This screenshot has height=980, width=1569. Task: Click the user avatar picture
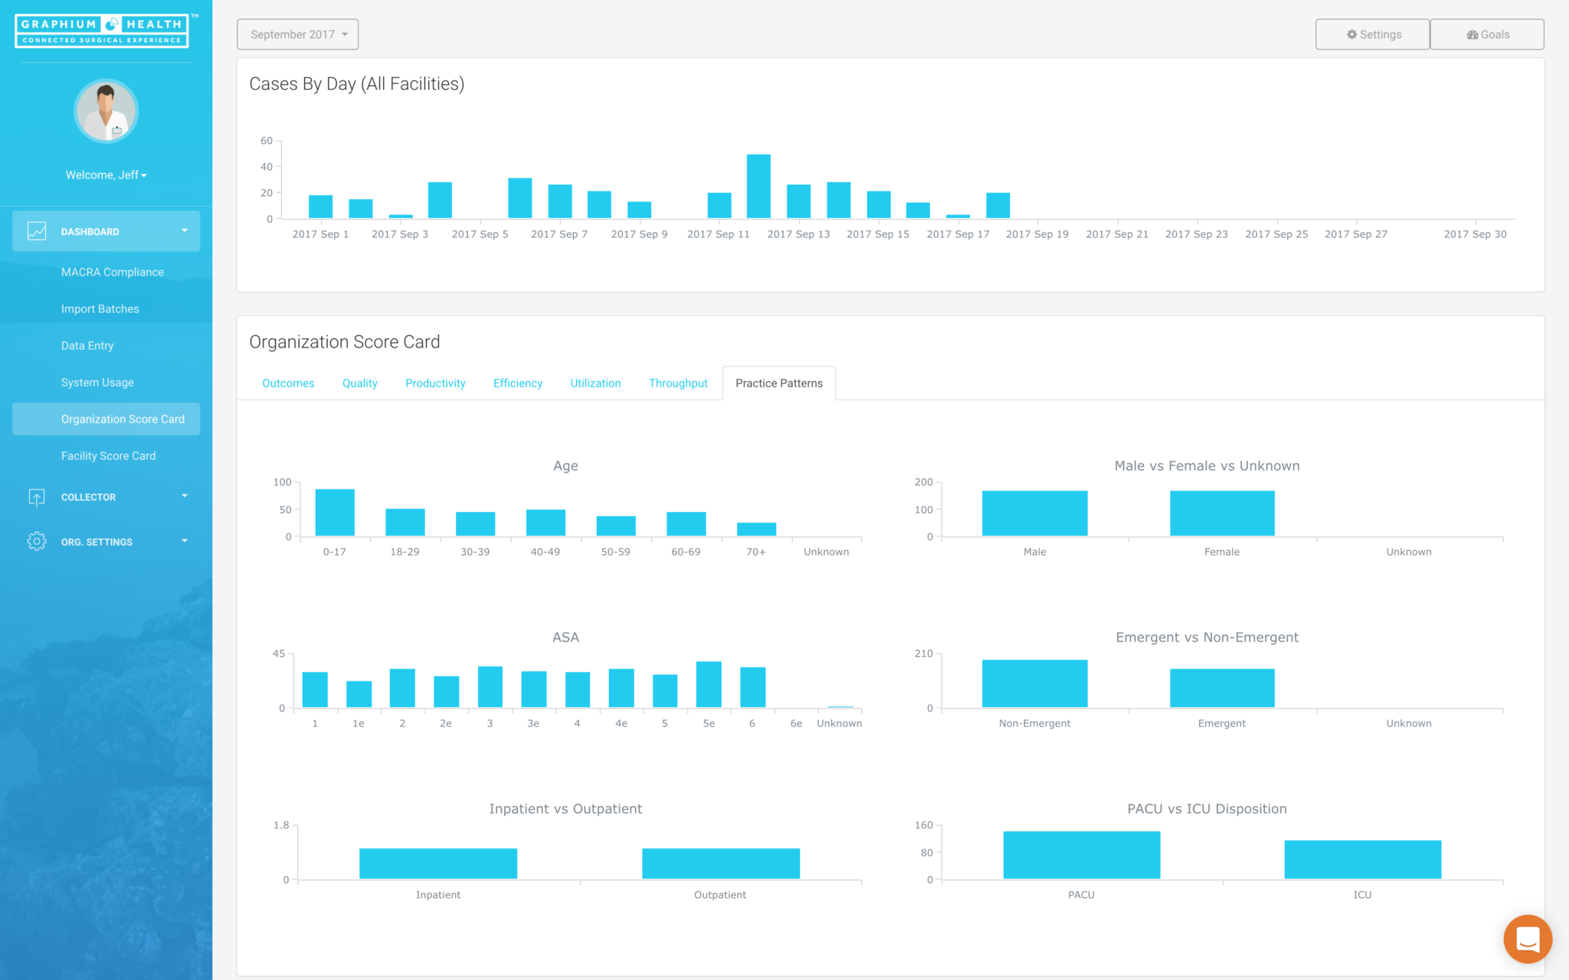(106, 112)
